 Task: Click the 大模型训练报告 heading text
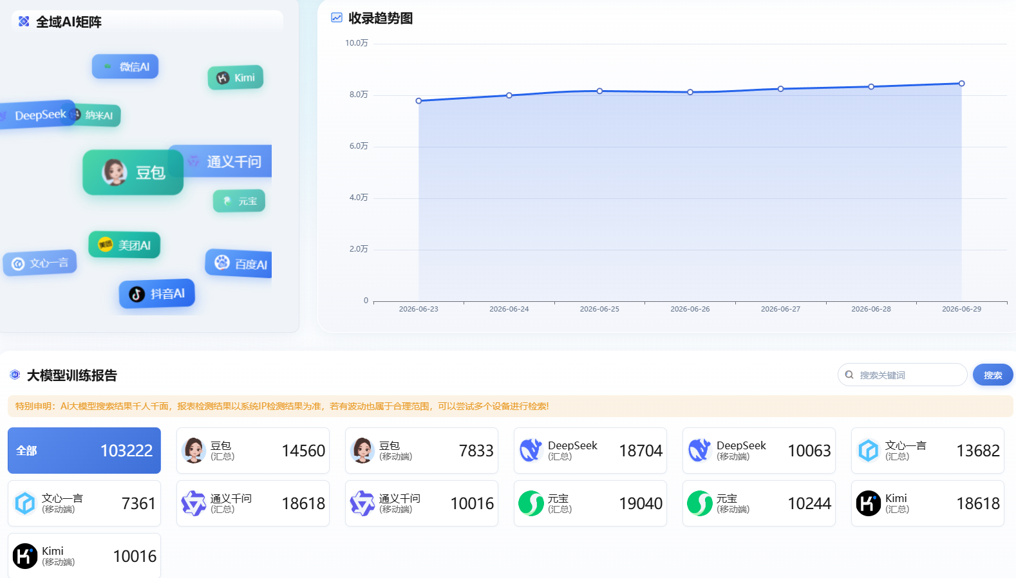click(72, 375)
